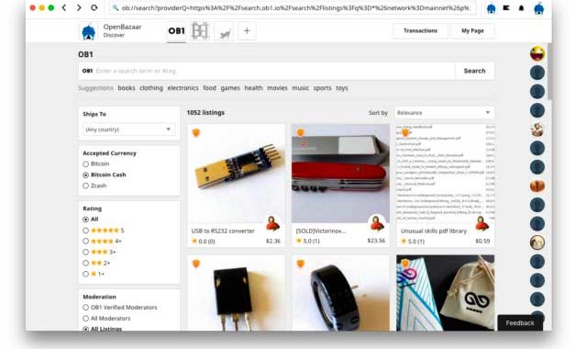Click the page vertical scrollbar
Image resolution: width=576 pixels, height=349 pixels.
(x=549, y=72)
